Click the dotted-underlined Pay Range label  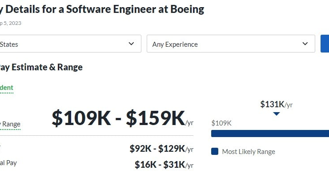pos(10,124)
